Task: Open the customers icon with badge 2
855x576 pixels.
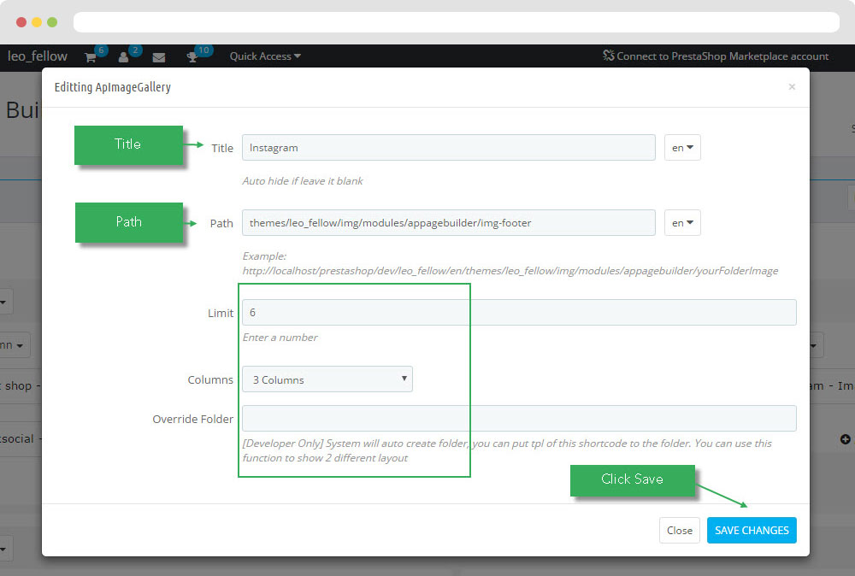Action: [124, 57]
